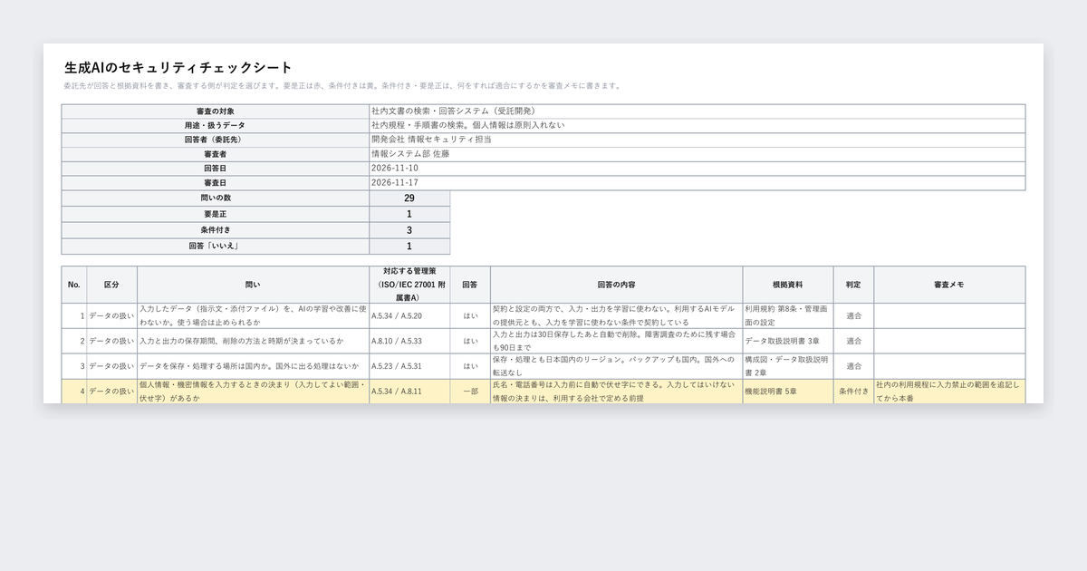Select the はい answer in row 3
The image size is (1087, 571).
(x=470, y=366)
